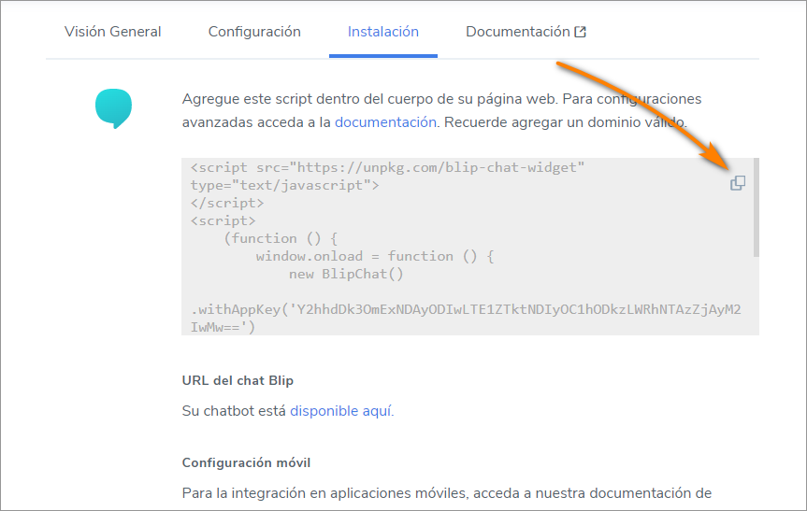Open the Documentación external tab

click(x=526, y=32)
